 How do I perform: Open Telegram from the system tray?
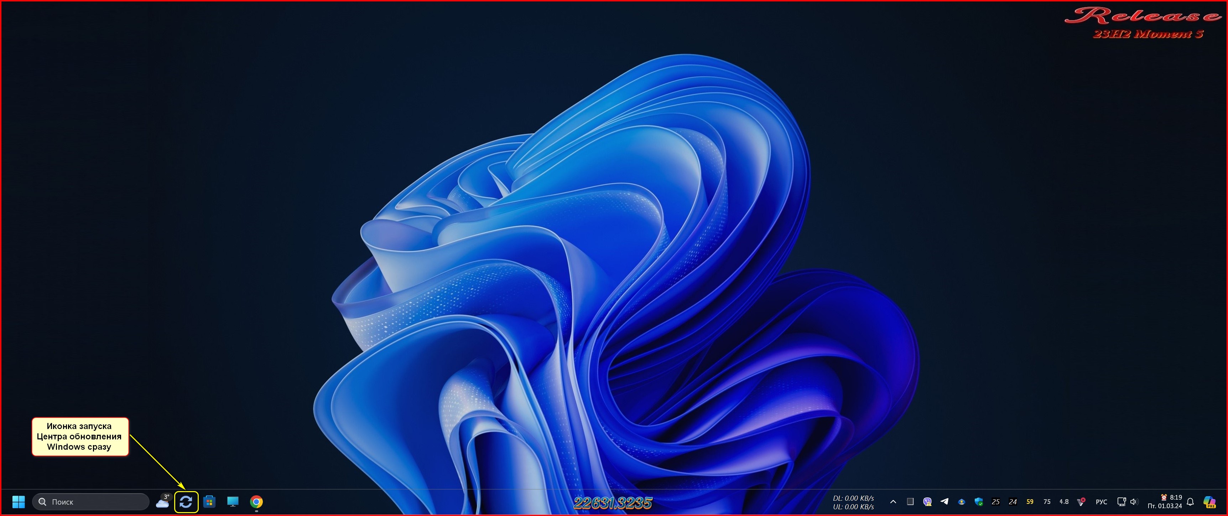point(945,502)
